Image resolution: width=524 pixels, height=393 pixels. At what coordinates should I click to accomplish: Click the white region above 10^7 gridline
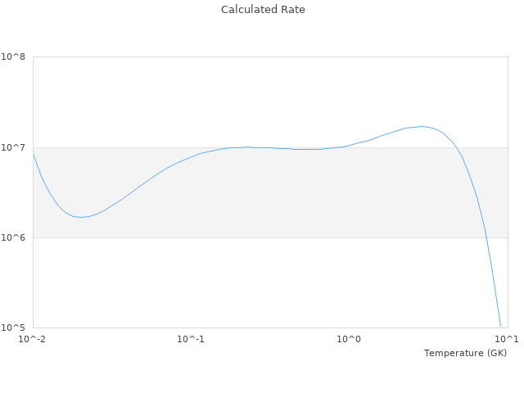(205, 98)
